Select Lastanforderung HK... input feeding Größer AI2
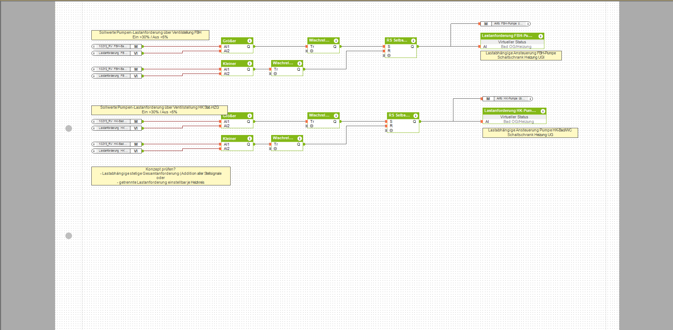673x330 pixels. (x=117, y=128)
